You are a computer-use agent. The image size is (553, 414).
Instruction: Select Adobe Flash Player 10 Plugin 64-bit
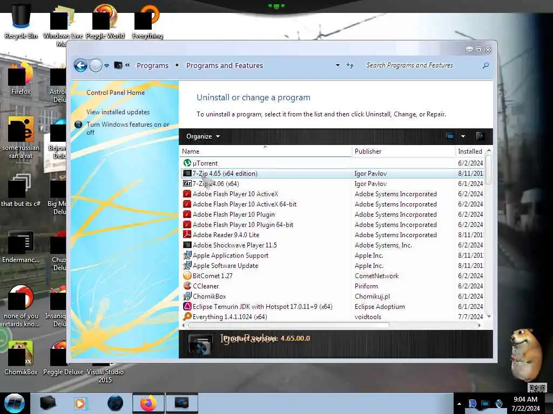point(332,225)
